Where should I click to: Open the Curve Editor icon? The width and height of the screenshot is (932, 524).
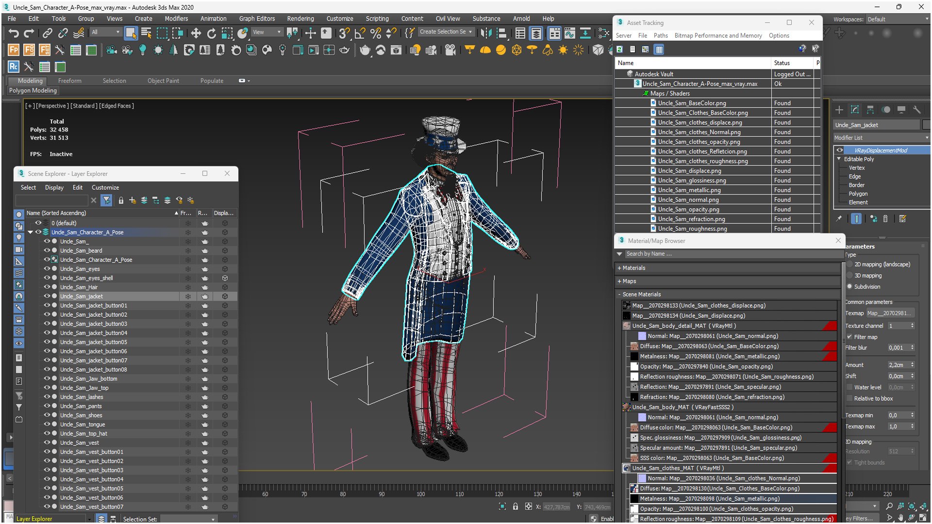(570, 33)
